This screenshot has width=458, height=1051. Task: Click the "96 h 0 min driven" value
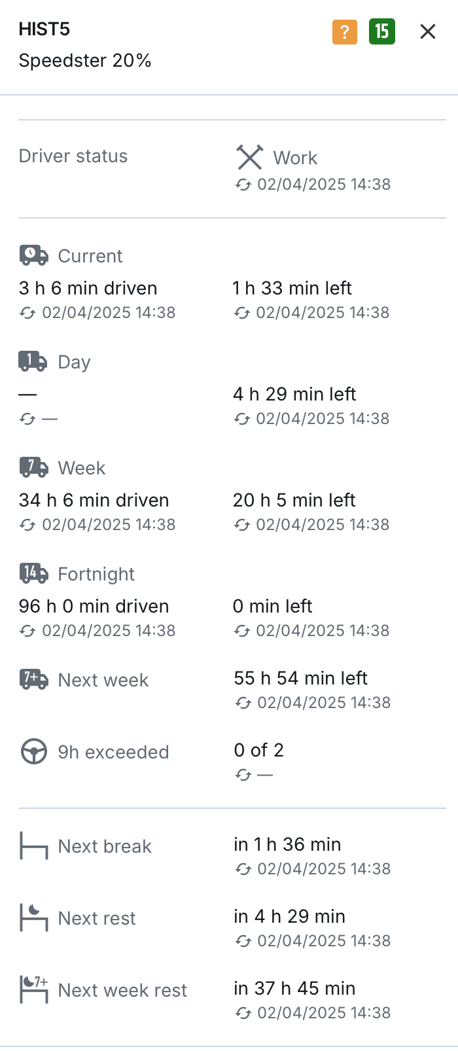click(x=94, y=606)
